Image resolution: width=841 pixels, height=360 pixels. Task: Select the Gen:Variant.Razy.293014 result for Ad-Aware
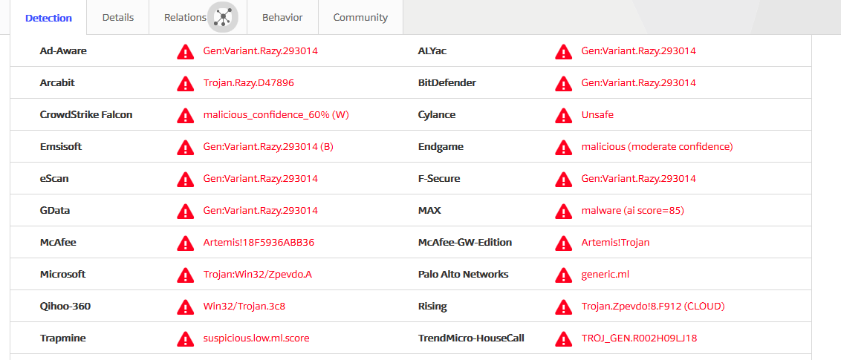click(261, 51)
